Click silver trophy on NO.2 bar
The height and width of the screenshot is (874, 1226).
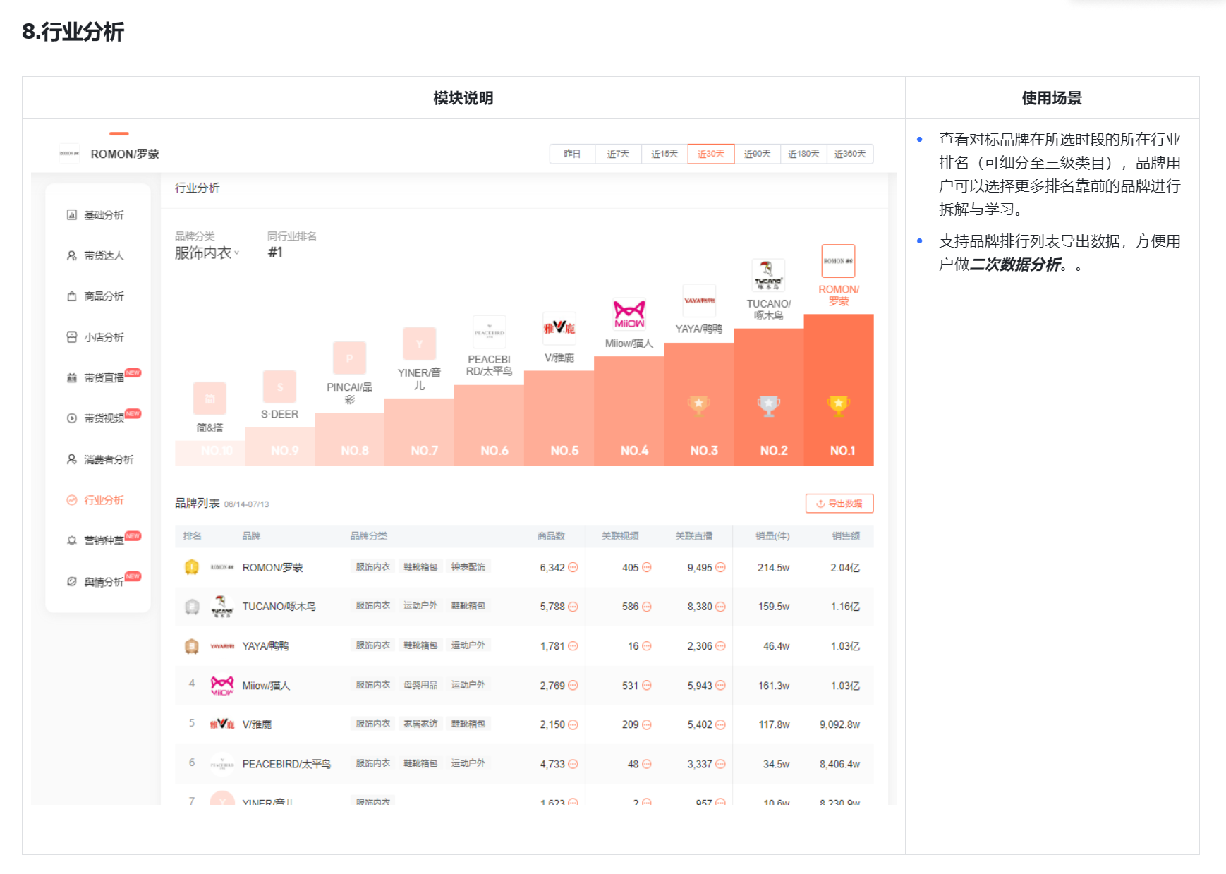(769, 406)
